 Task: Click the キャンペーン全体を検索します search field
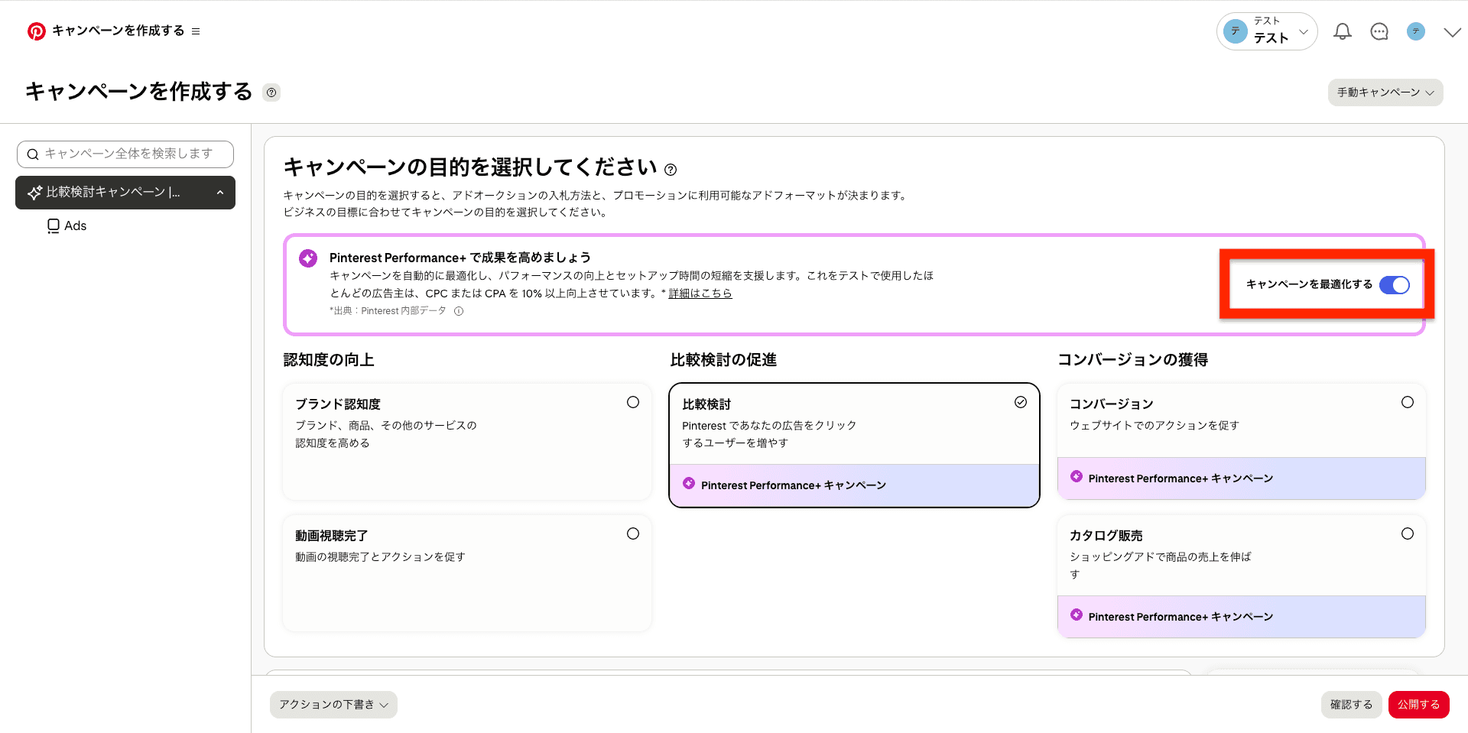tap(125, 154)
